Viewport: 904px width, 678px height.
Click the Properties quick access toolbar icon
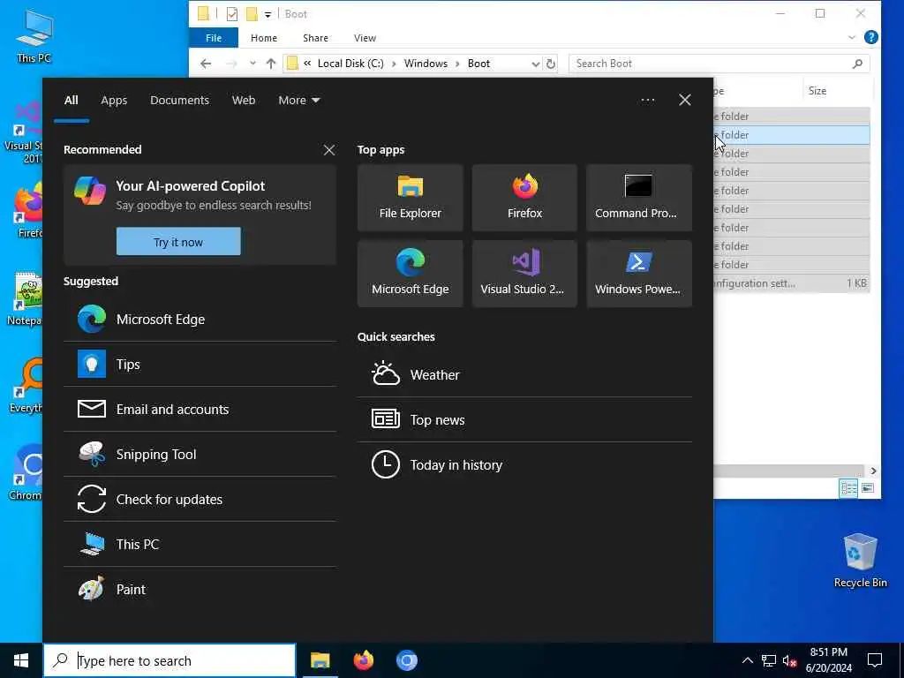pos(232,14)
